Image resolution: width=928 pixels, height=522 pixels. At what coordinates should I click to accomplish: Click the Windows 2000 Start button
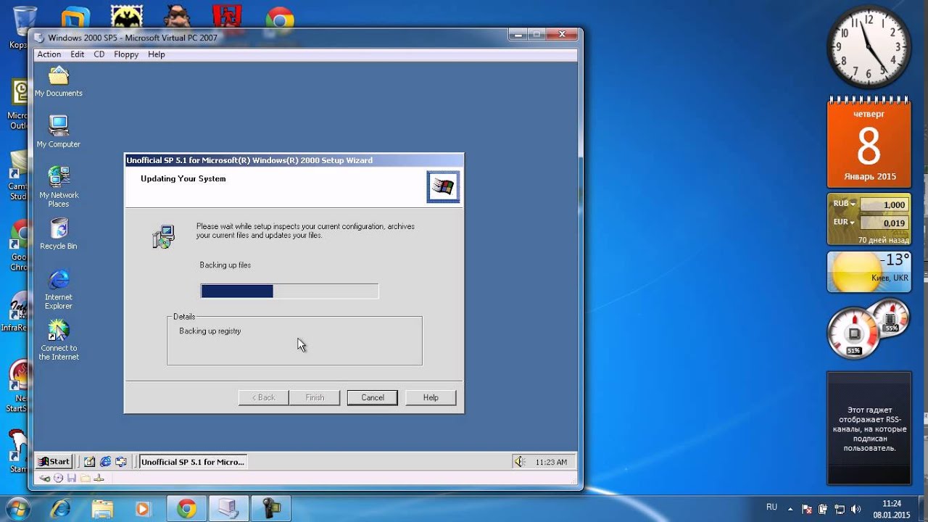(54, 461)
